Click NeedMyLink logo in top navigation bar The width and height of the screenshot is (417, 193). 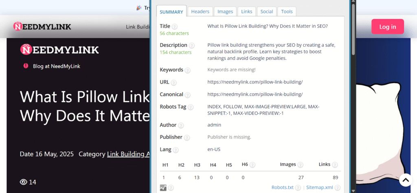42,26
